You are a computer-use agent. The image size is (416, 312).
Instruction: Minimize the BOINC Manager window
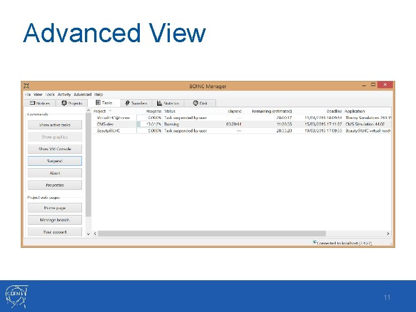click(x=364, y=85)
